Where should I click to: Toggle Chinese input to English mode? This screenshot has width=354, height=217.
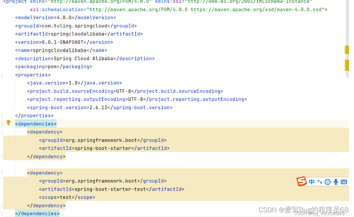tap(311, 181)
